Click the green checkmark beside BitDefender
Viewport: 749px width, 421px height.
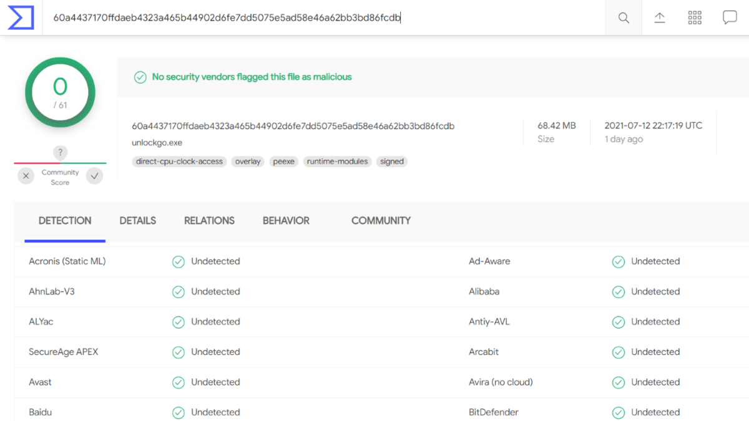pos(618,412)
